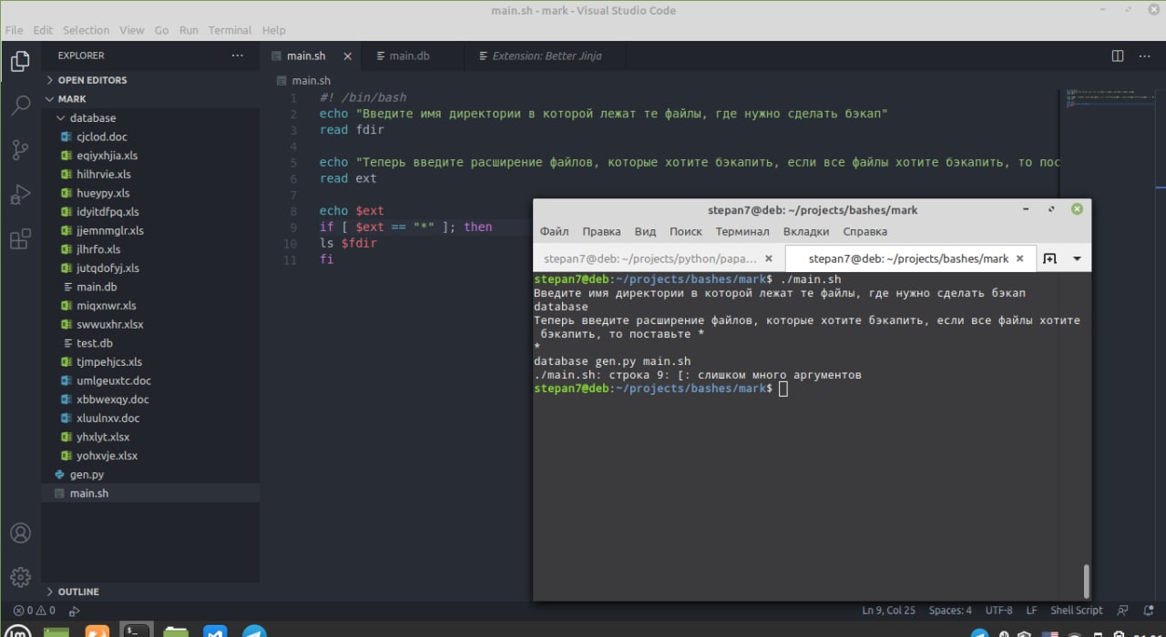This screenshot has height=637, width=1166.
Task: Click the Accounts icon in activity bar
Action: click(20, 533)
